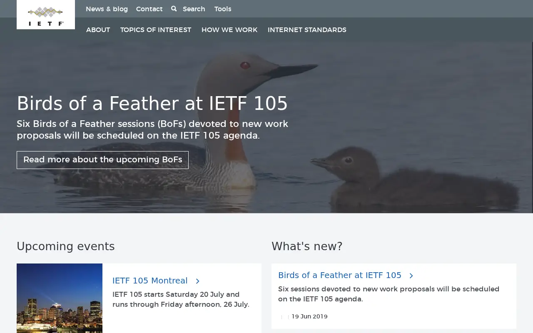Click the 19 Jun 2019 date
This screenshot has height=333, width=533.
309,316
